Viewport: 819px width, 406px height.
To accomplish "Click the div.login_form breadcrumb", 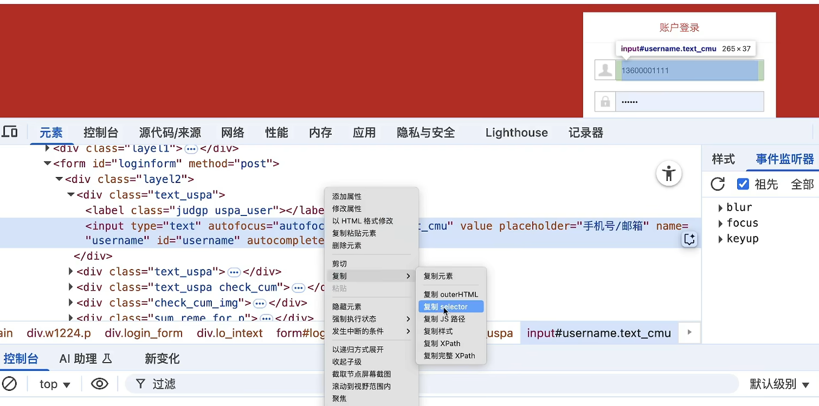I will click(144, 333).
